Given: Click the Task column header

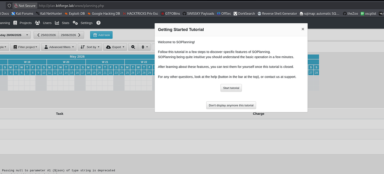Looking at the screenshot, I should [x=60, y=114].
